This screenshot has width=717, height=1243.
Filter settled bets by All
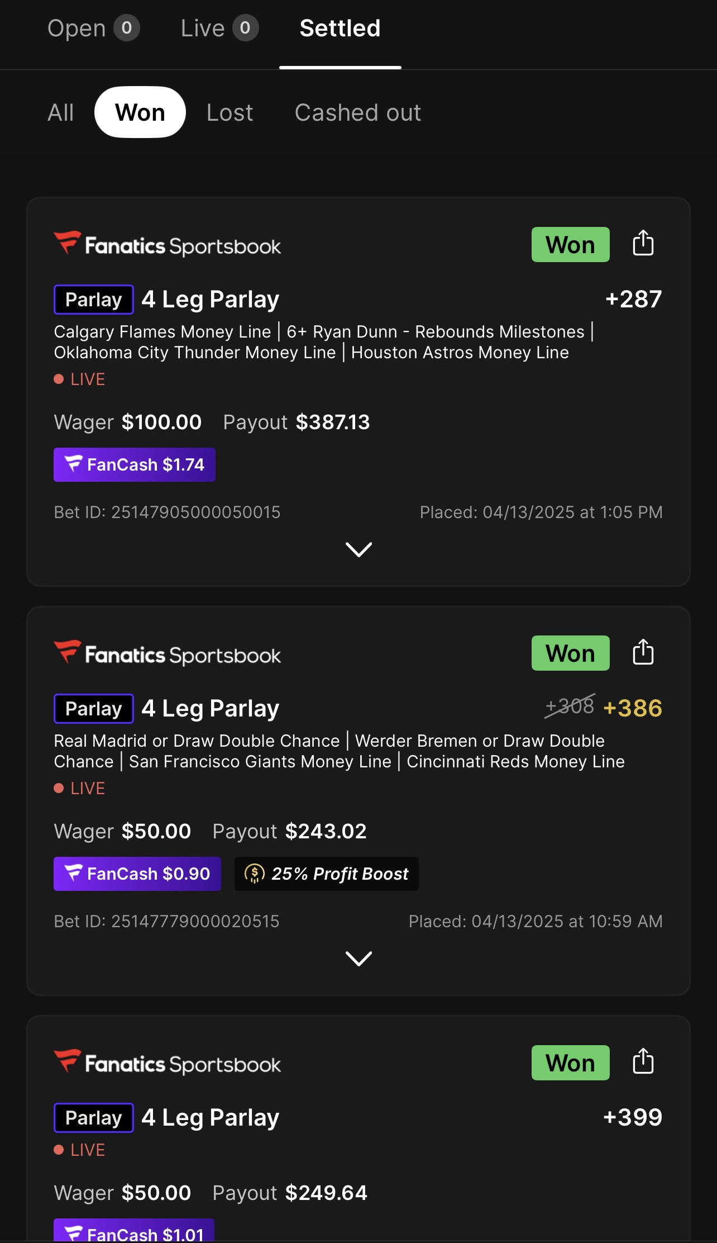[x=60, y=112]
